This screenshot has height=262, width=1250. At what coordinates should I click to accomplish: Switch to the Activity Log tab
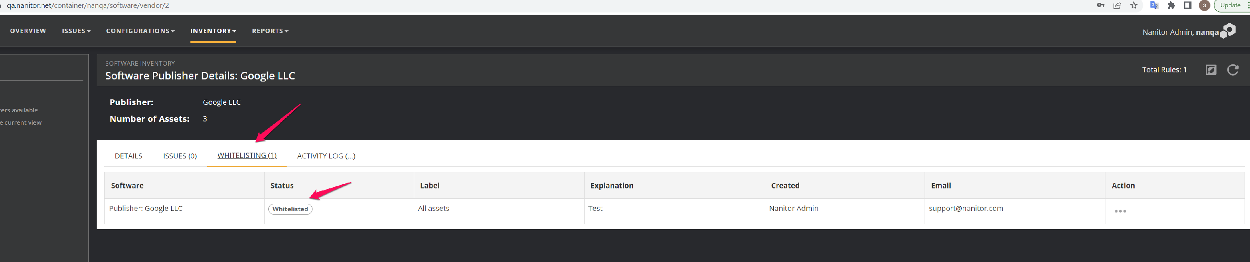click(326, 156)
